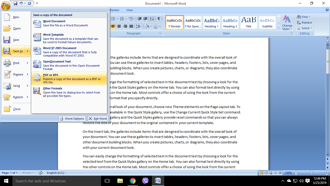Screen dimensions: 330x186
Task: Switch to the Review ribbon tab
Action: tap(114, 10)
